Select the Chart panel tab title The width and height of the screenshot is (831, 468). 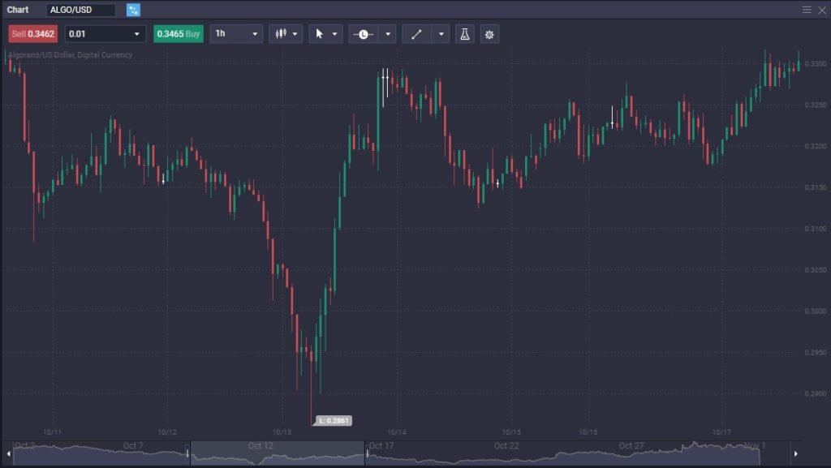point(18,10)
